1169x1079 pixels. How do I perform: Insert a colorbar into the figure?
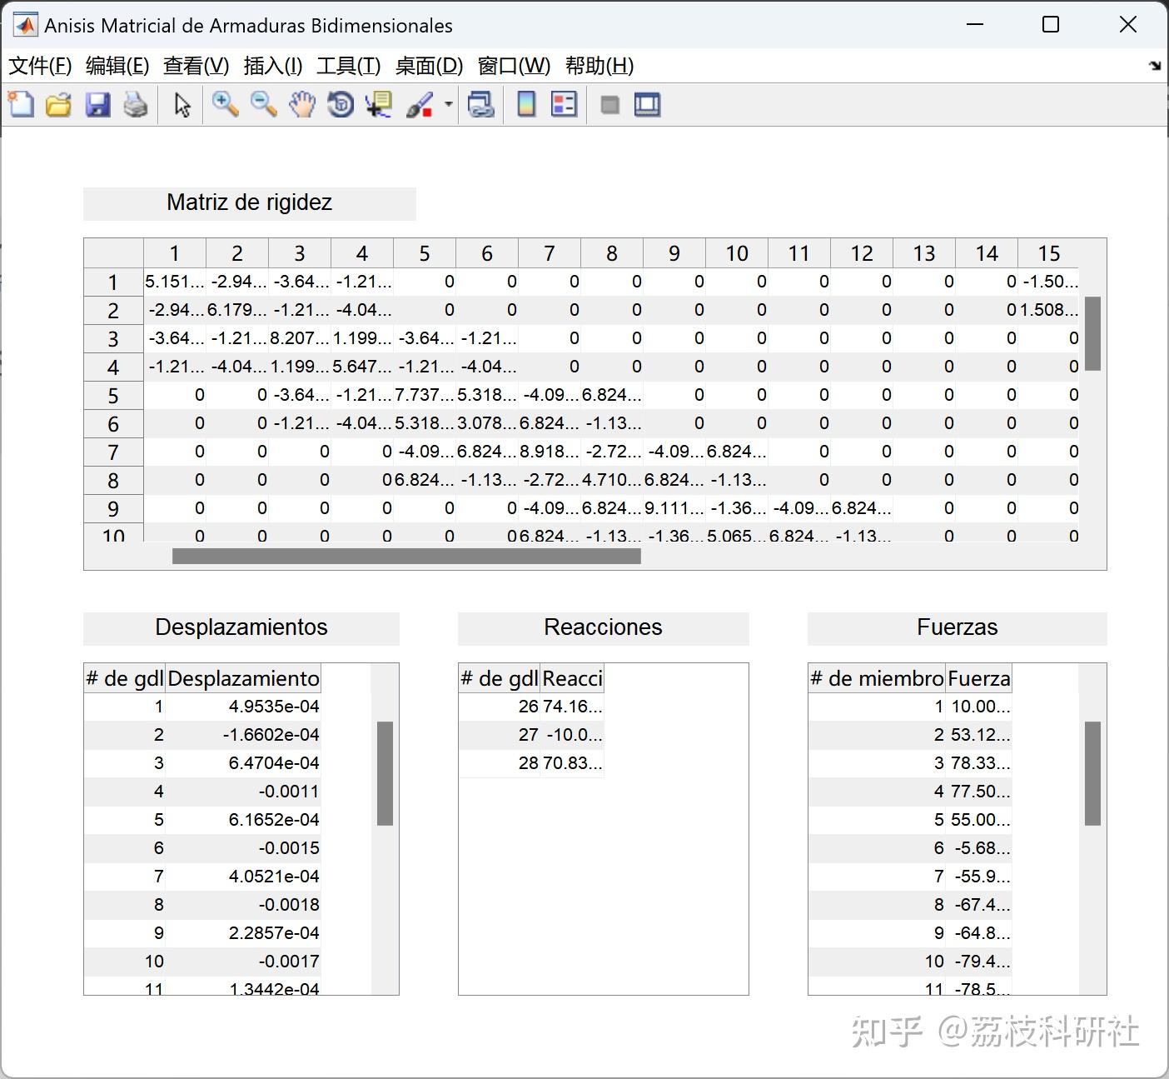(x=525, y=104)
